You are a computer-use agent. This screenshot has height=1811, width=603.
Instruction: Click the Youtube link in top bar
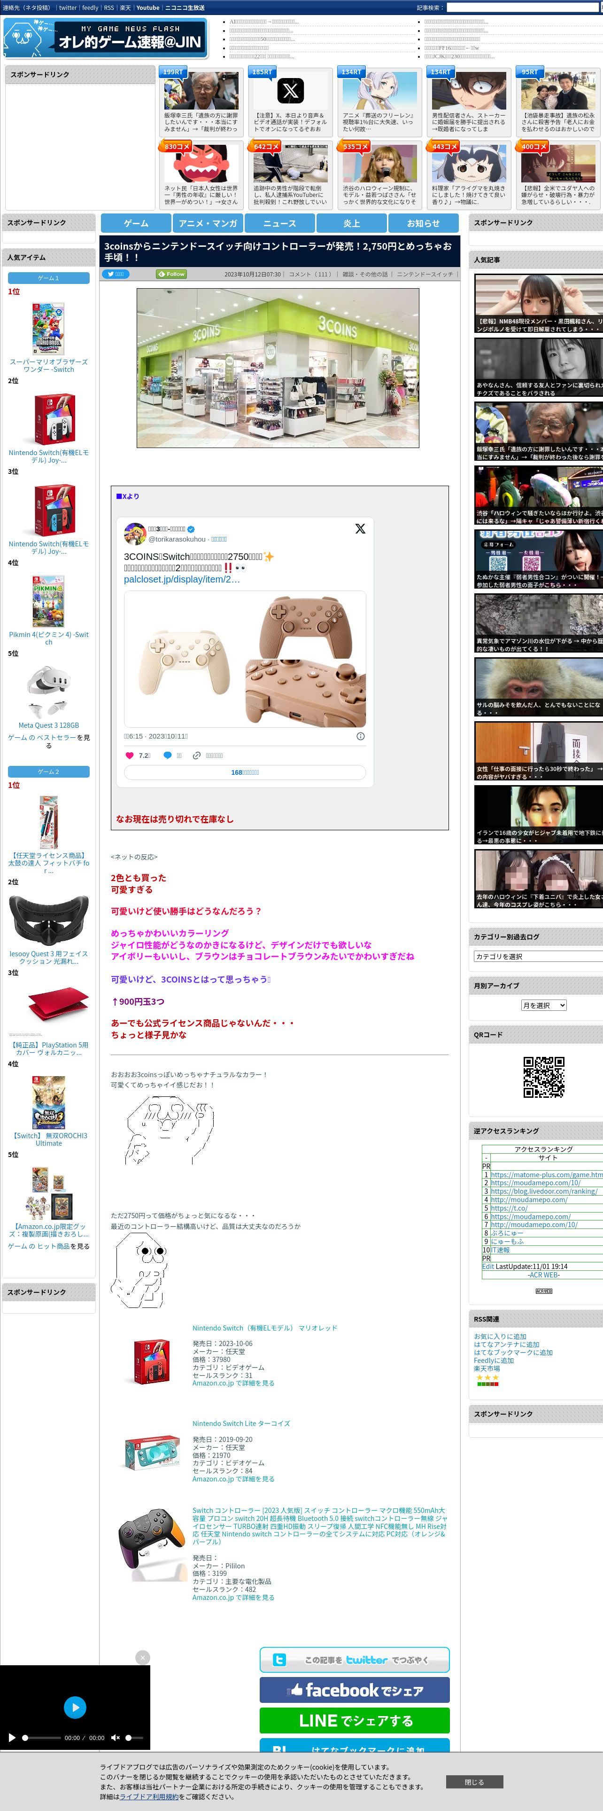click(147, 8)
